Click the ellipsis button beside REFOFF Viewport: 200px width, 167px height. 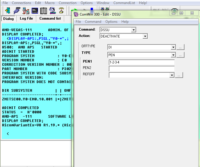click(179, 75)
